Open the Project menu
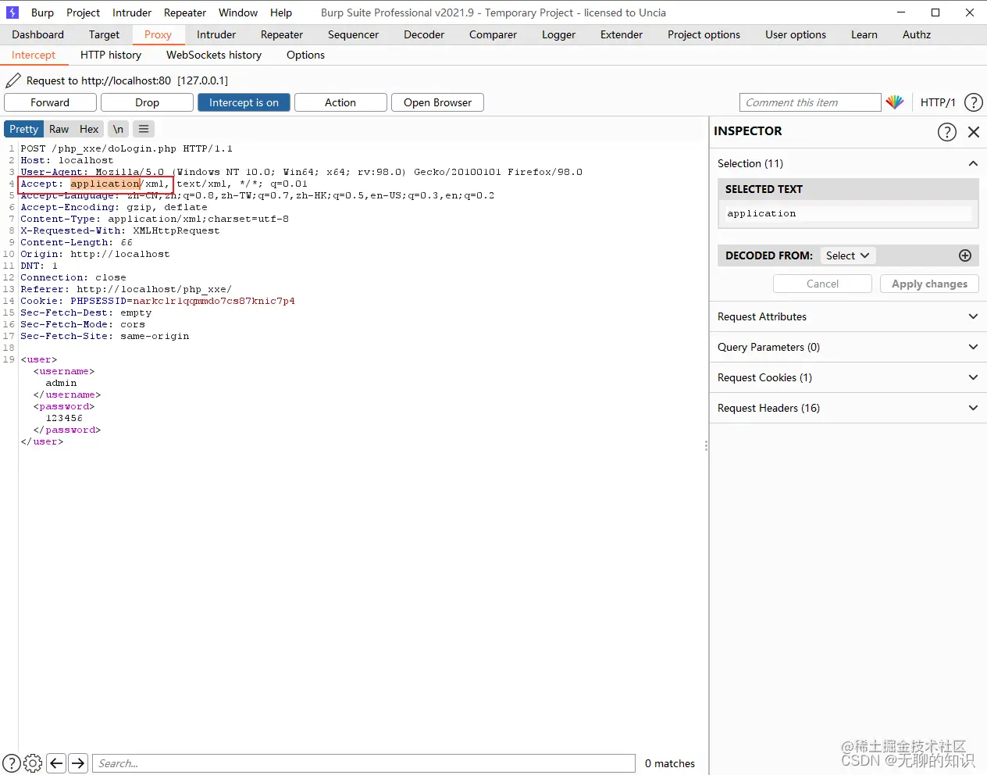Image resolution: width=987 pixels, height=775 pixels. pyautogui.click(x=83, y=12)
